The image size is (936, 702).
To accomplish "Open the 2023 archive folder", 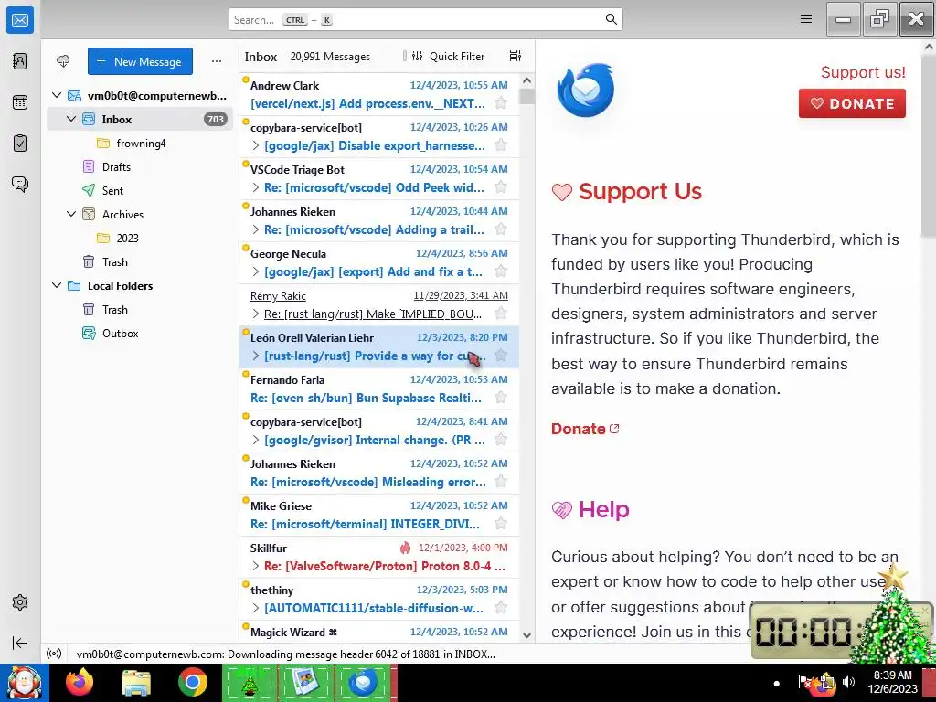I will click(x=140, y=239).
